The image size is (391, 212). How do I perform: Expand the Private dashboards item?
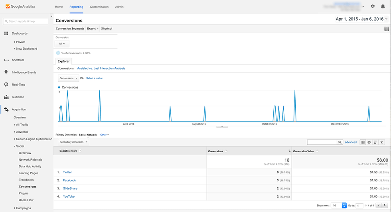[x=20, y=42]
